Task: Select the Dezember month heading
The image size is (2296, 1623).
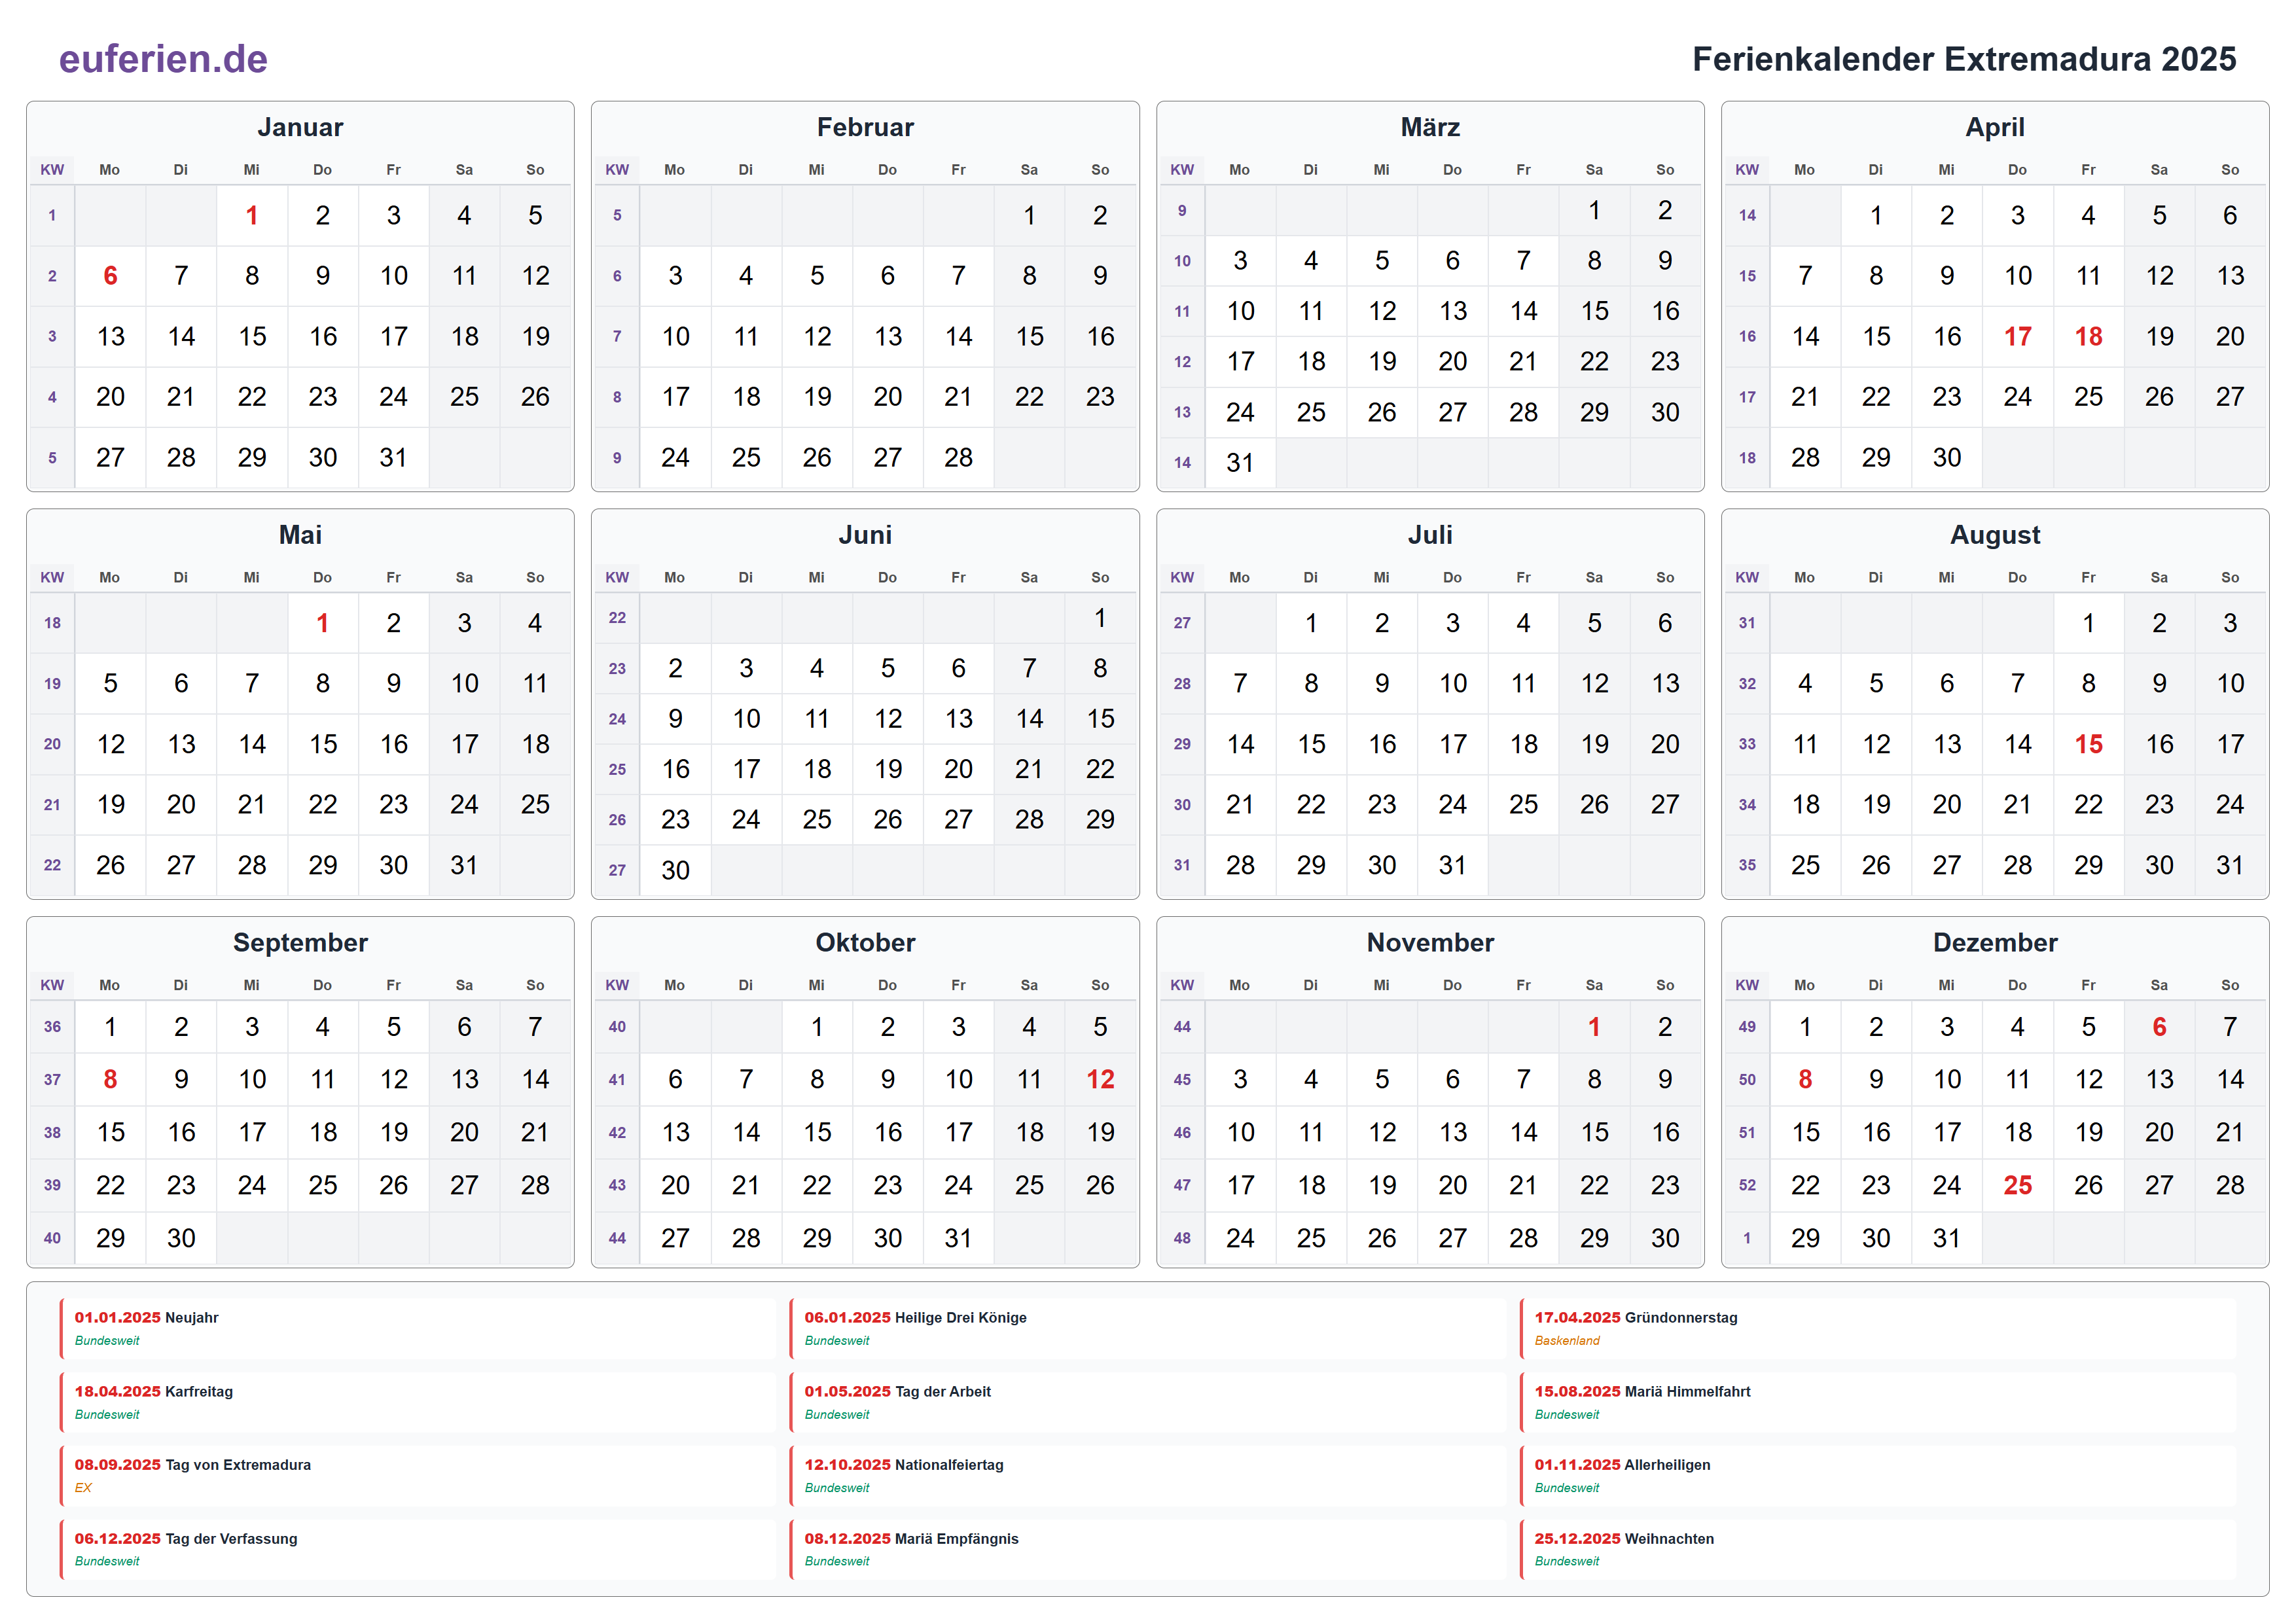Action: coord(1995,942)
